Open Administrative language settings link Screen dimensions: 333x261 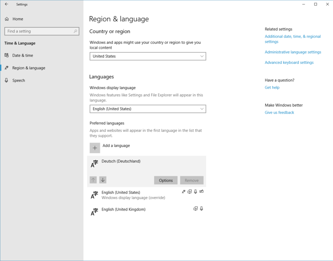293,52
